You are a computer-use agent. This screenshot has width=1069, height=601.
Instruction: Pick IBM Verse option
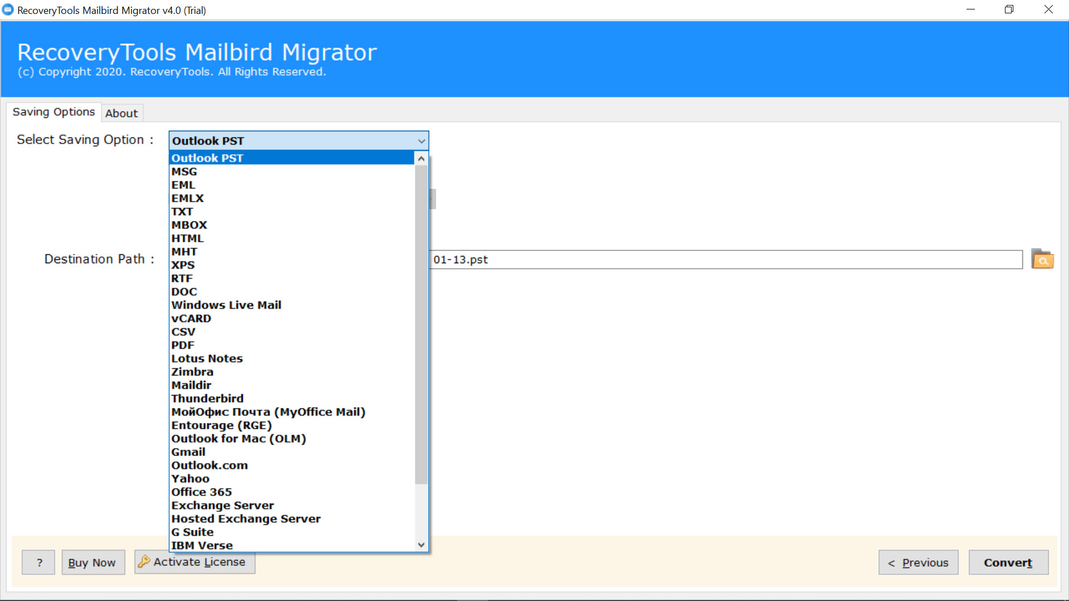292,545
